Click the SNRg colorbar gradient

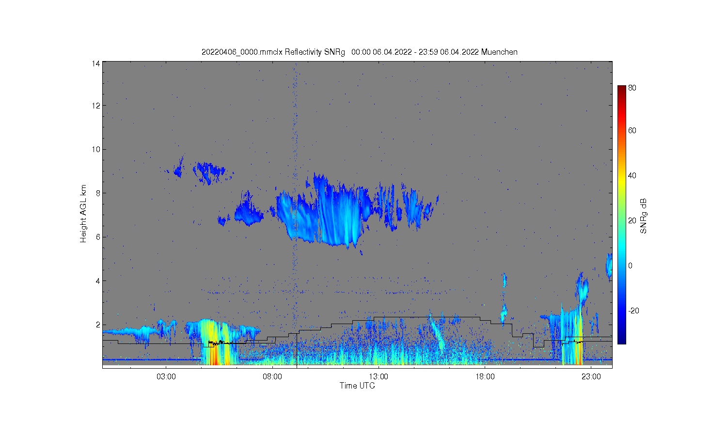pos(621,215)
